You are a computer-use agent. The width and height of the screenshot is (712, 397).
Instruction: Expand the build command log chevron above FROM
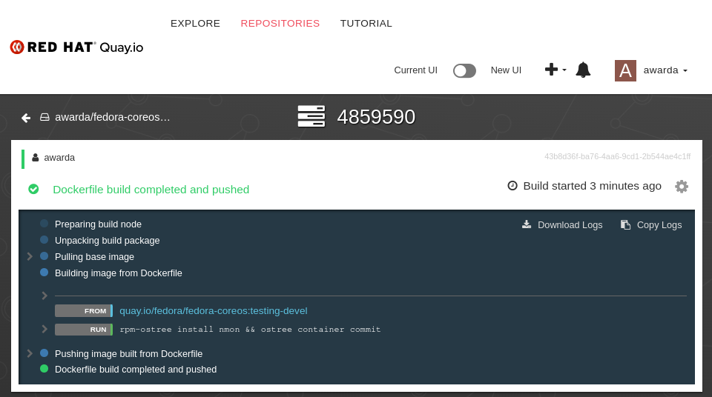(x=44, y=296)
